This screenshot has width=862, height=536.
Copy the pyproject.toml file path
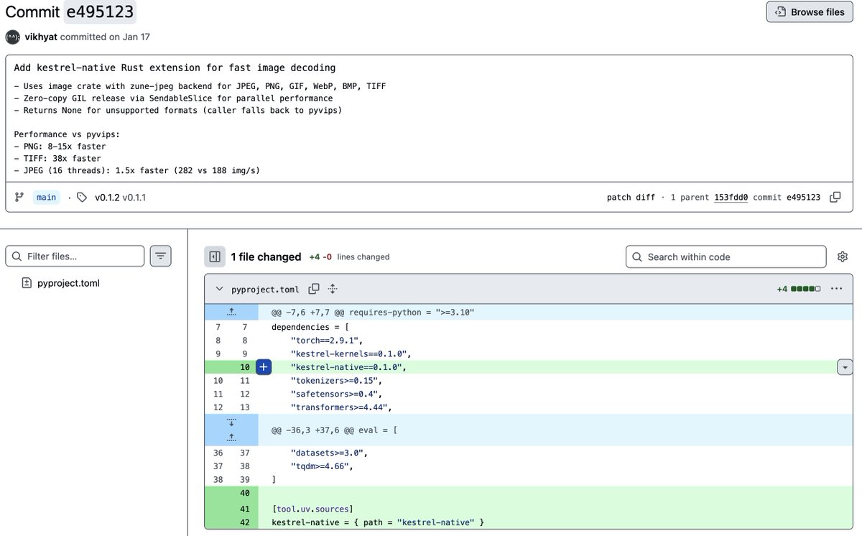[314, 289]
